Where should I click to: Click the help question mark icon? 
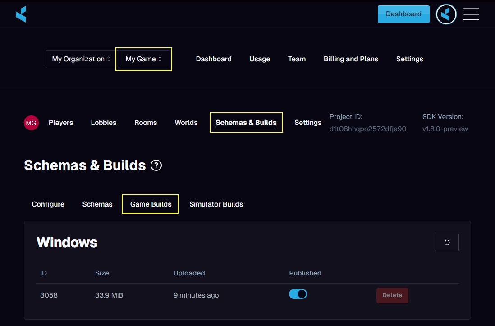click(156, 165)
